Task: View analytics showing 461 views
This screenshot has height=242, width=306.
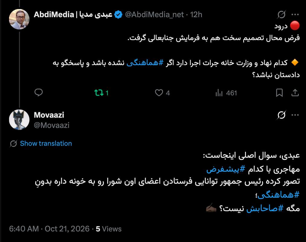Action: (x=226, y=93)
